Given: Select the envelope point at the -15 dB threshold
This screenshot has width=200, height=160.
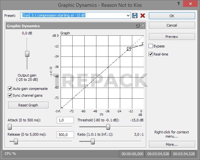Looking at the screenshot, I should (x=129, y=49).
